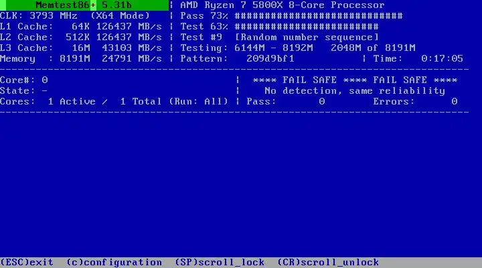Click the Pass 73% progress bar
Screen dimensions: 482x268
click(319, 15)
